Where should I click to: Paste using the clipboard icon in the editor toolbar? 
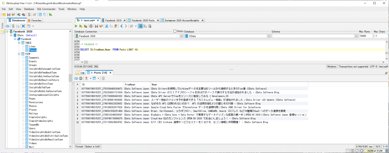pyautogui.click(x=115, y=26)
